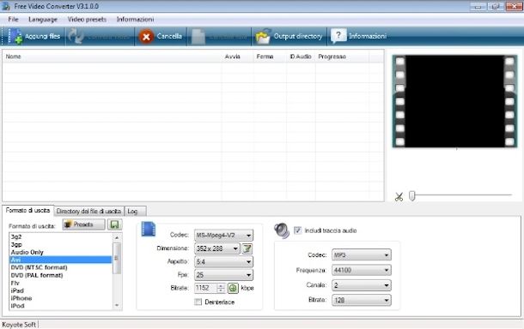Open the Video presets menu
Image resolution: width=524 pixels, height=329 pixels.
(x=87, y=20)
